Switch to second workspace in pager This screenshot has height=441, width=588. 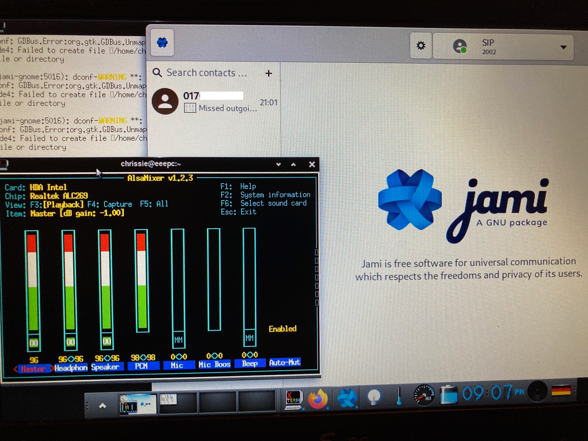click(178, 402)
